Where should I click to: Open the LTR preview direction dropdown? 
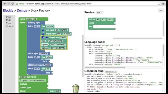click(100, 13)
